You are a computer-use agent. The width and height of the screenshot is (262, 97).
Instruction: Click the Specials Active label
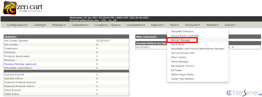coord(13,79)
